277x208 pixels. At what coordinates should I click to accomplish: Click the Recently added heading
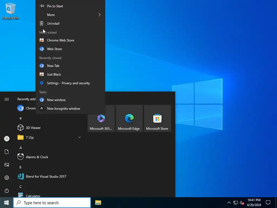click(26, 99)
